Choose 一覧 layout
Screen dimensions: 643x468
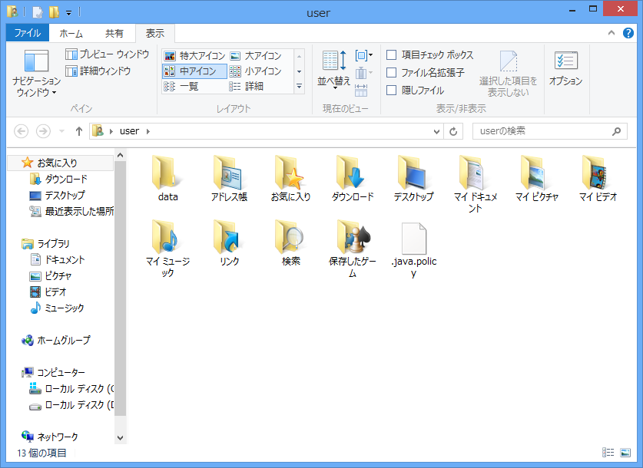click(x=181, y=87)
